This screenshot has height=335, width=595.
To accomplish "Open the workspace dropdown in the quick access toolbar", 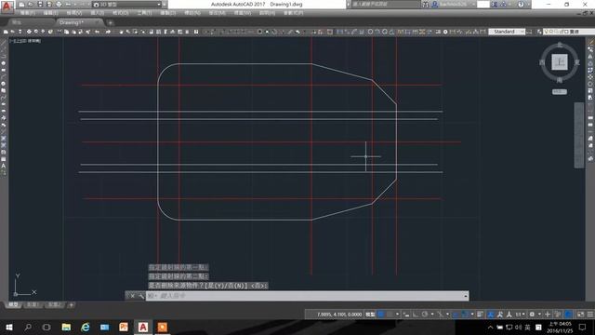I will (x=127, y=5).
